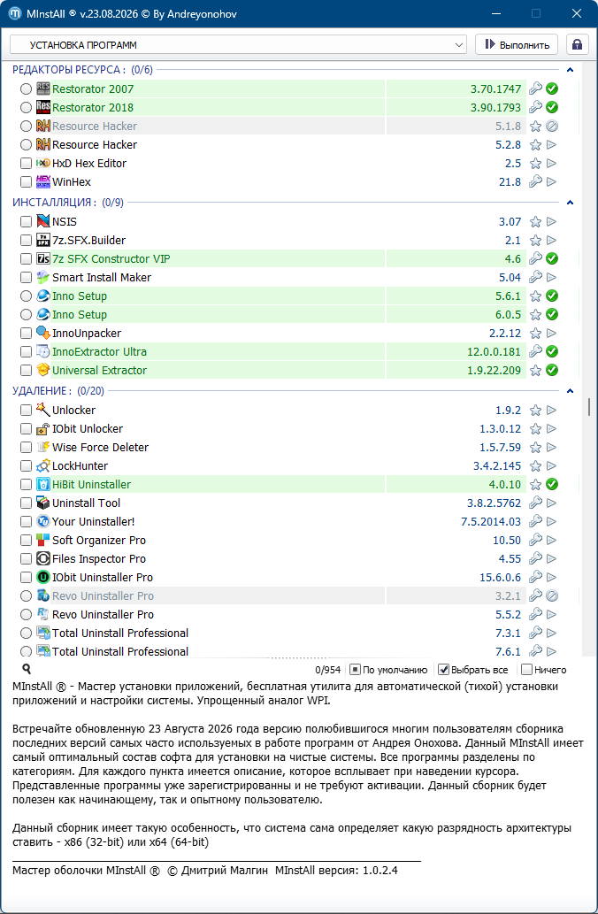The image size is (598, 914).
Task: Collapse the РЕДАКТОРЫ РЕСУРСА section
Action: 570,70
